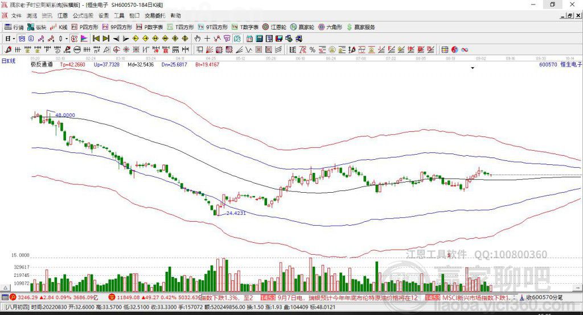The height and width of the screenshot is (315, 583).
Task: Open the calculator icon
Action: pyautogui.click(x=259, y=39)
